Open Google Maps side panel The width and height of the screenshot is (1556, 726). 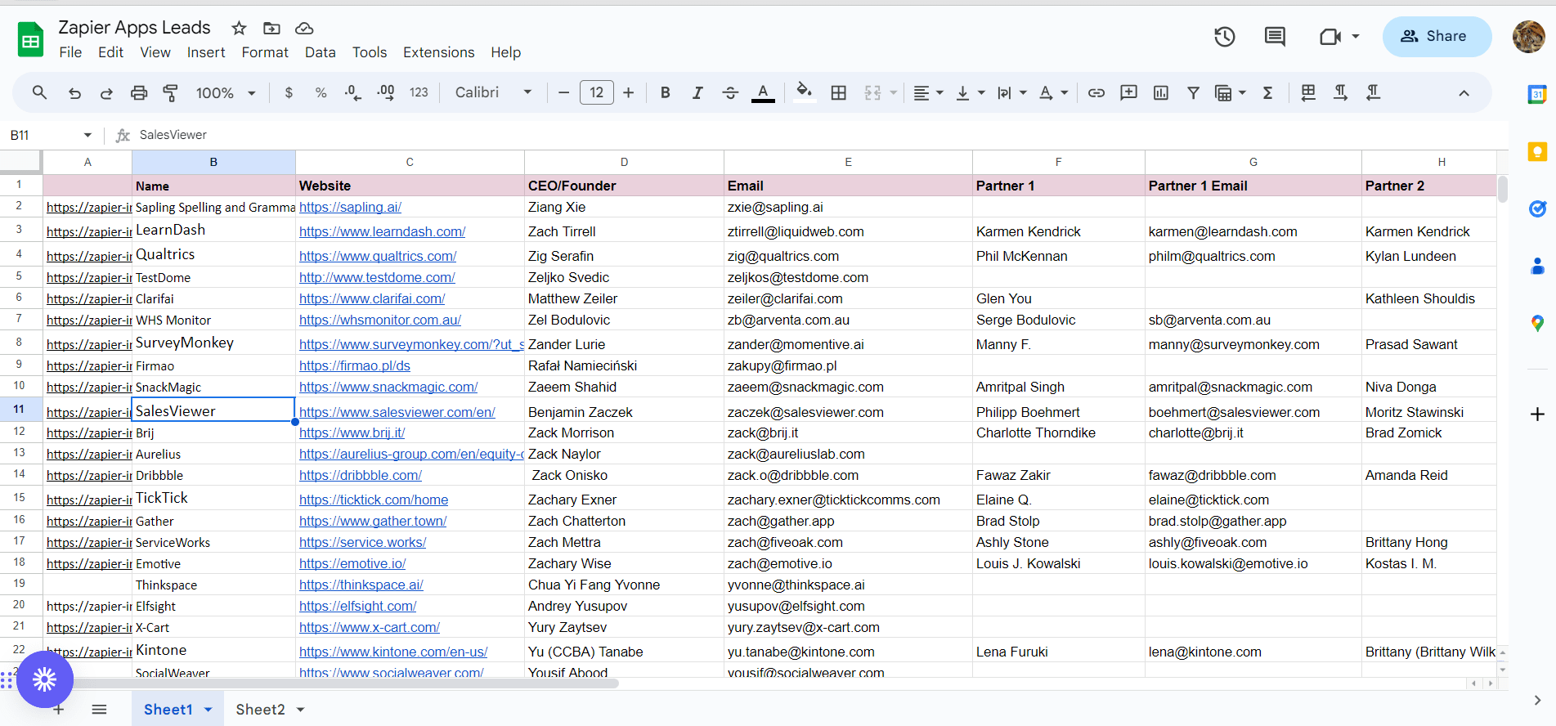coord(1537,323)
